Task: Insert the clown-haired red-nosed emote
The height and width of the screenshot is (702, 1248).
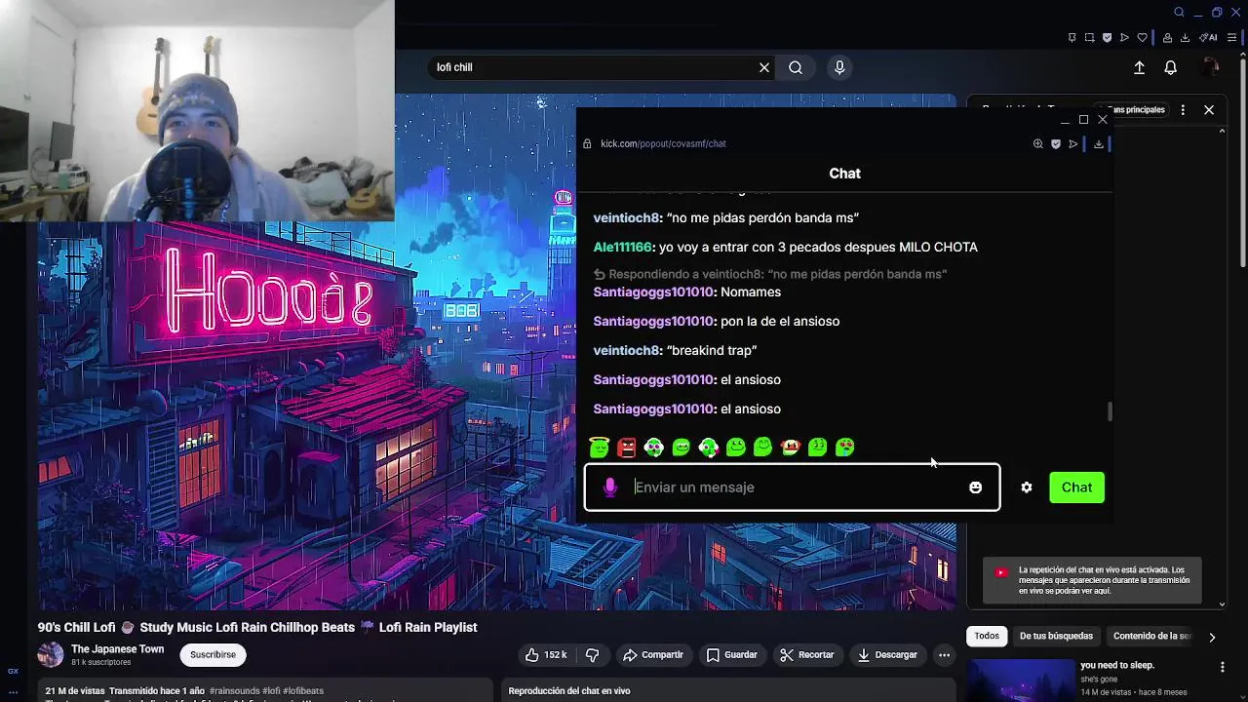Action: (791, 448)
